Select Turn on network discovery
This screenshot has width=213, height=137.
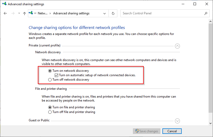point(50,71)
